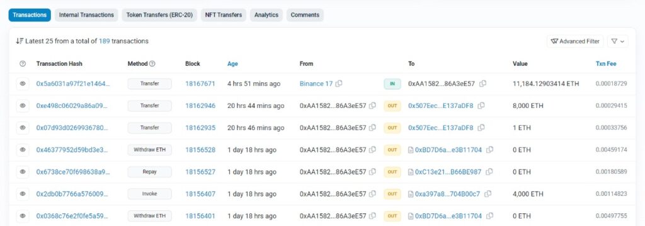Screen dimensions: 645x226
Task: Open the filter funnel dropdown
Action: point(617,41)
